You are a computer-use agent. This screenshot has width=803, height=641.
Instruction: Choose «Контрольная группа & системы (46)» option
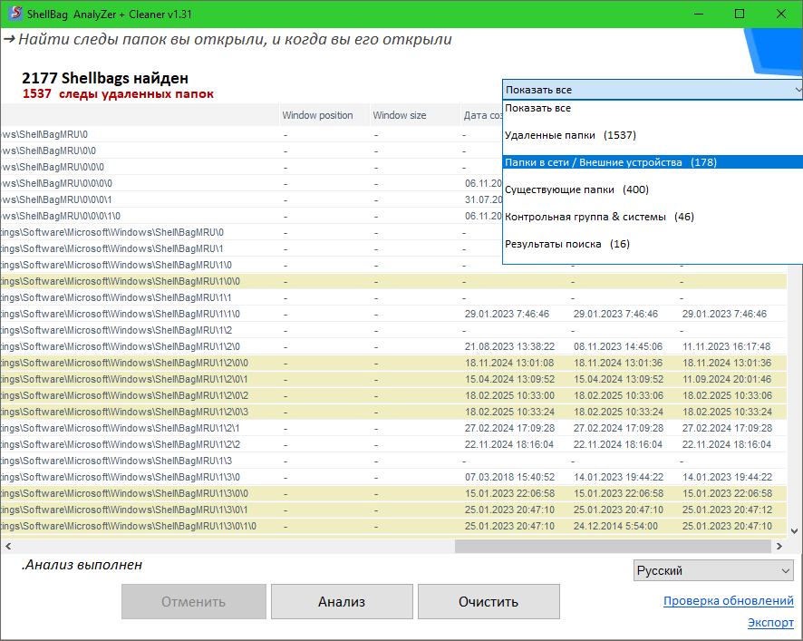599,217
